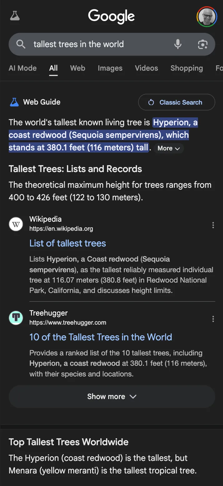Open Treehugger result three-dot options
223x486 pixels.
213,319
